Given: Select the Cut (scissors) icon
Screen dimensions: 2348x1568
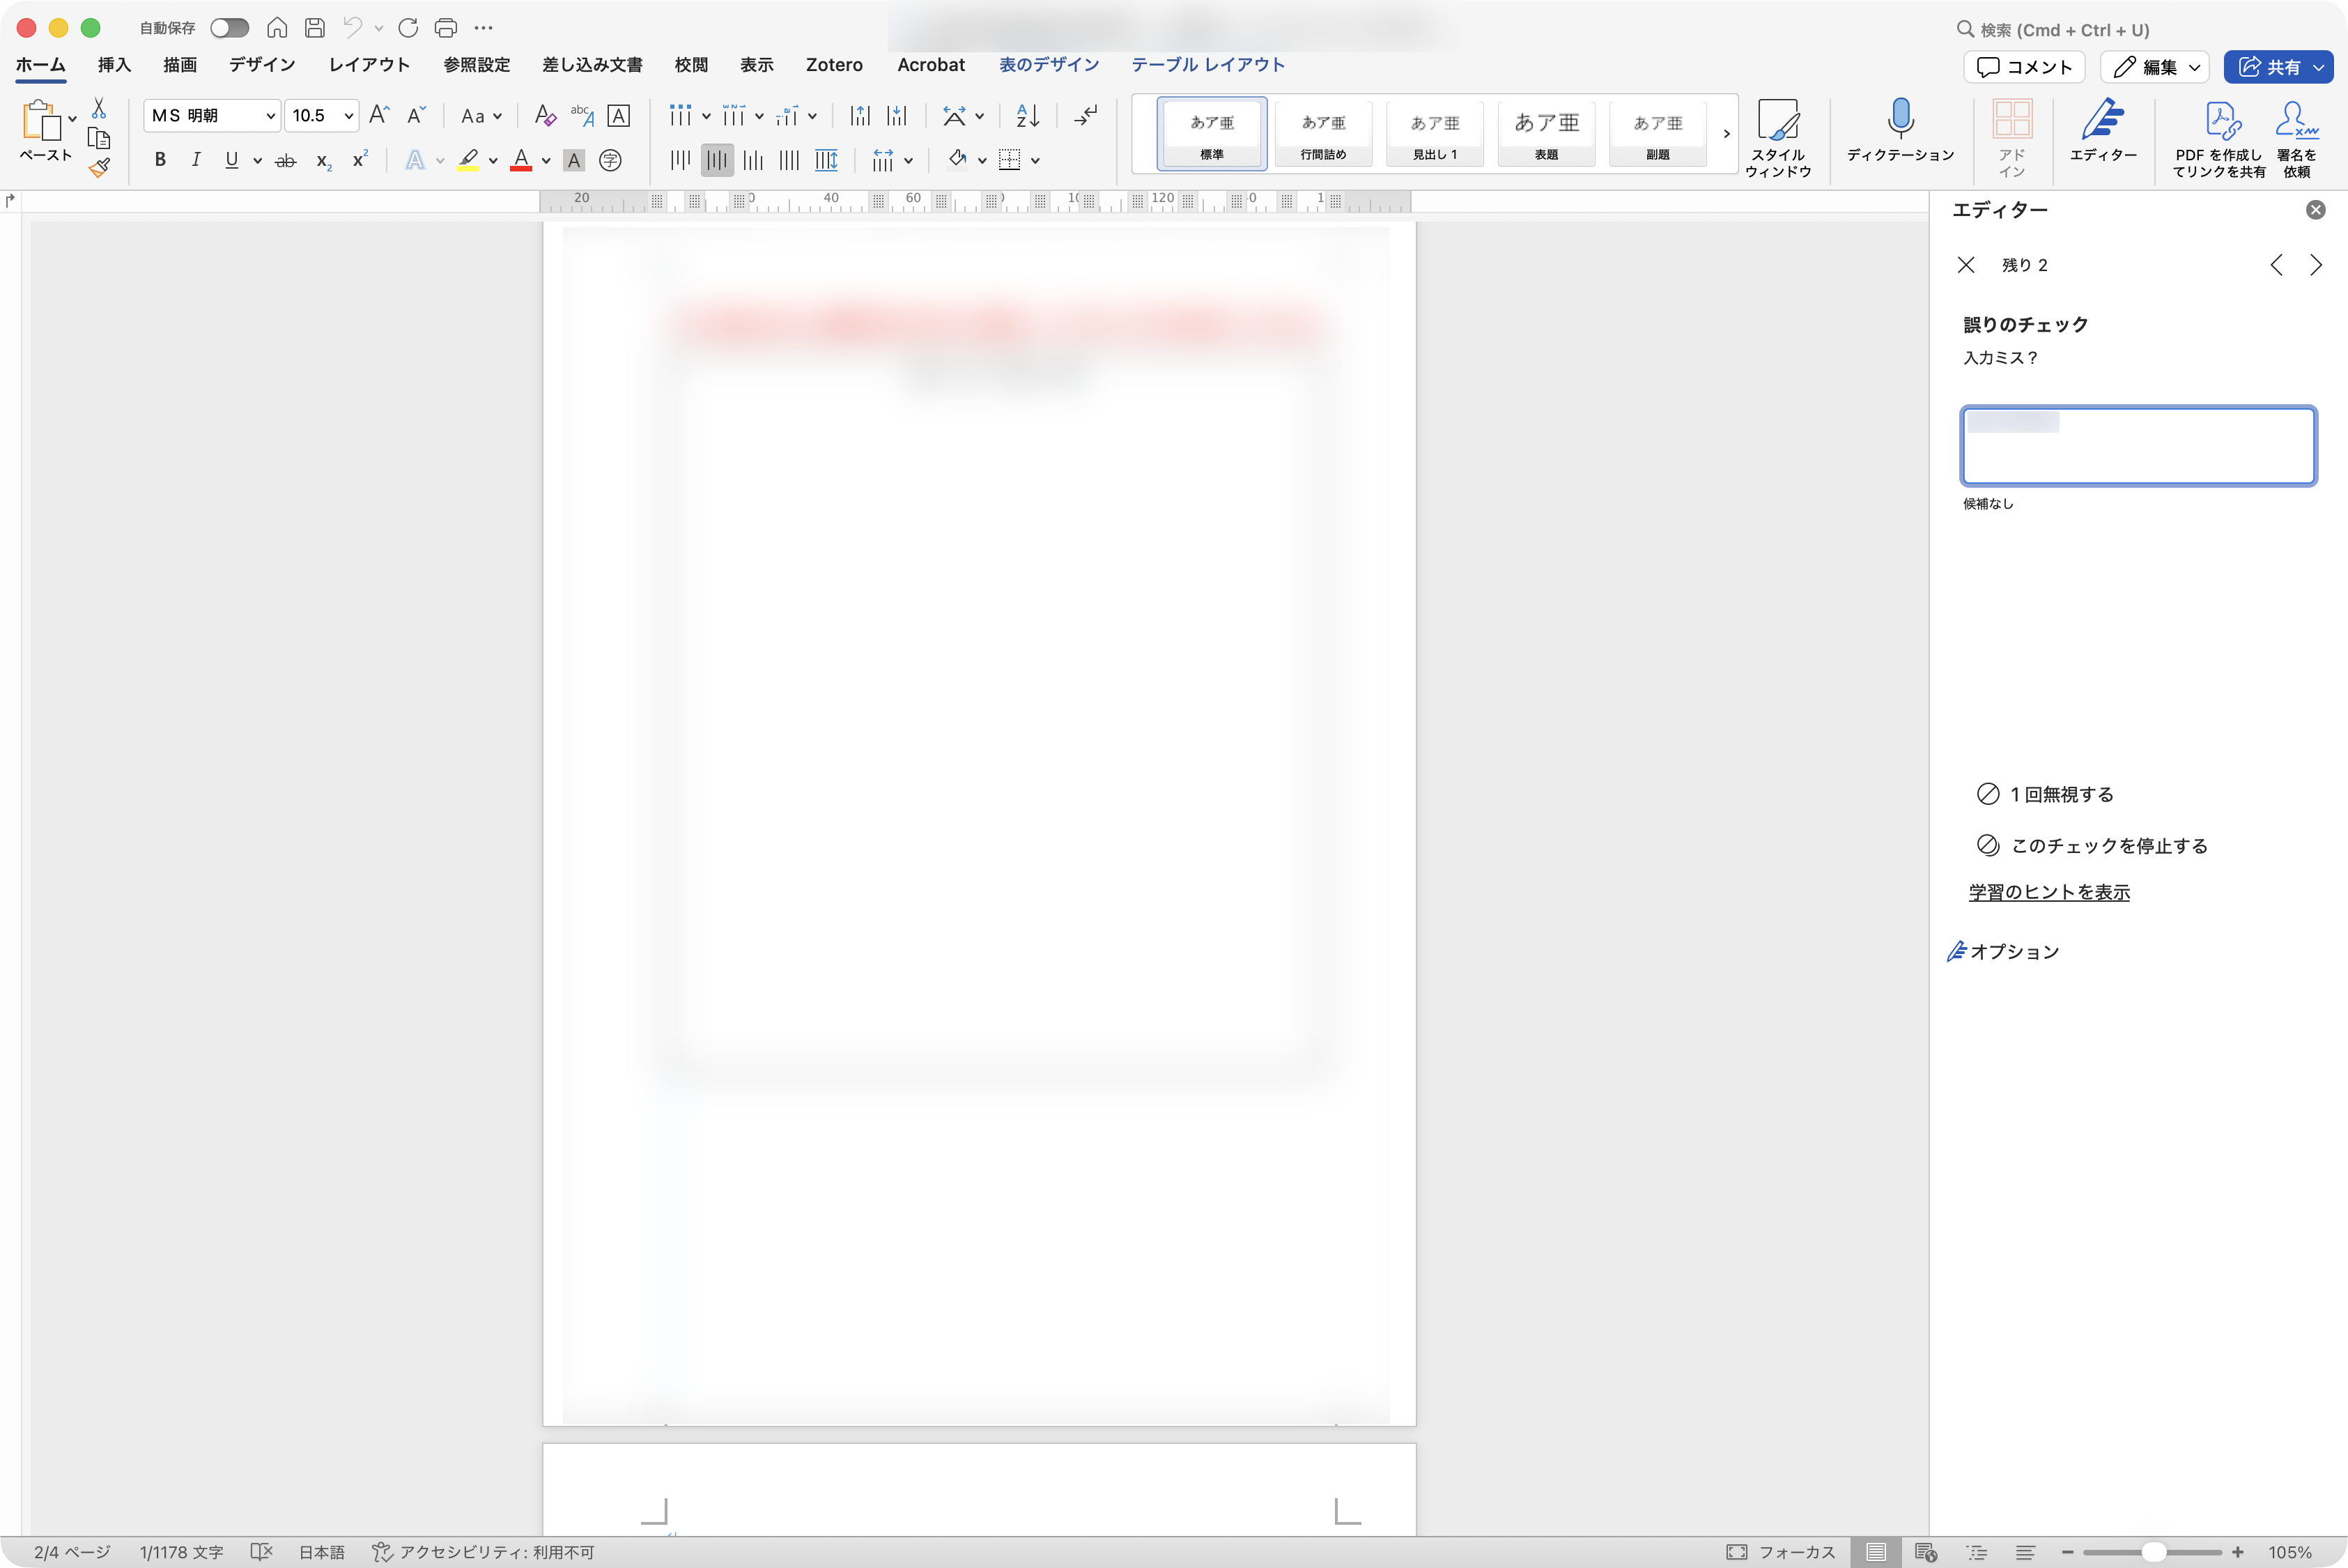Looking at the screenshot, I should [x=98, y=107].
